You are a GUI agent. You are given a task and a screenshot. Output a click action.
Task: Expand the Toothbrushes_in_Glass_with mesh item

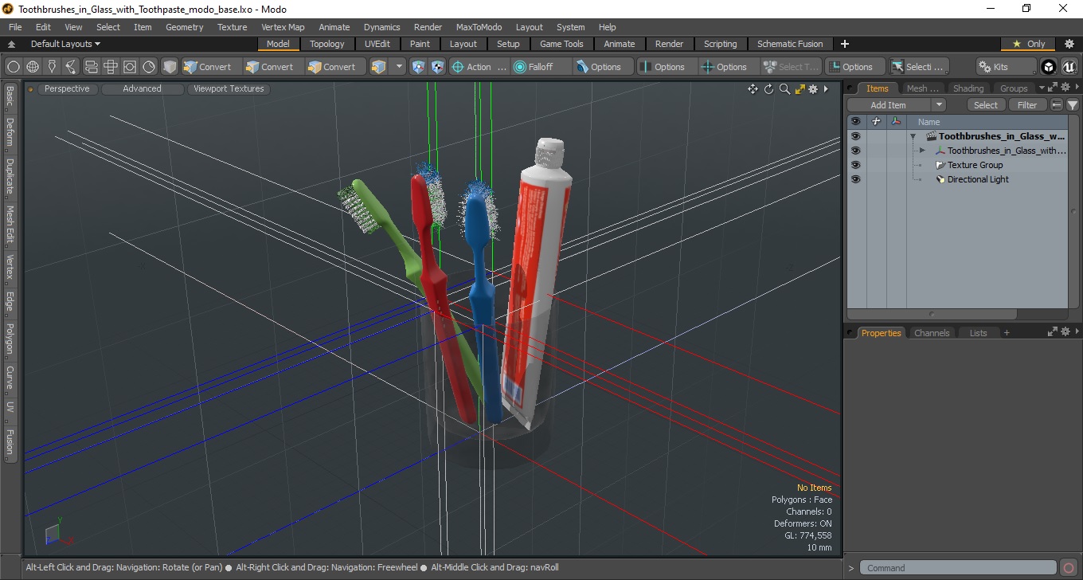point(922,151)
